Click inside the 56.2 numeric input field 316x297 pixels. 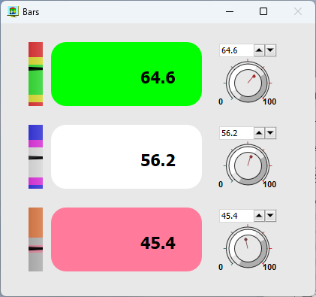[236, 133]
